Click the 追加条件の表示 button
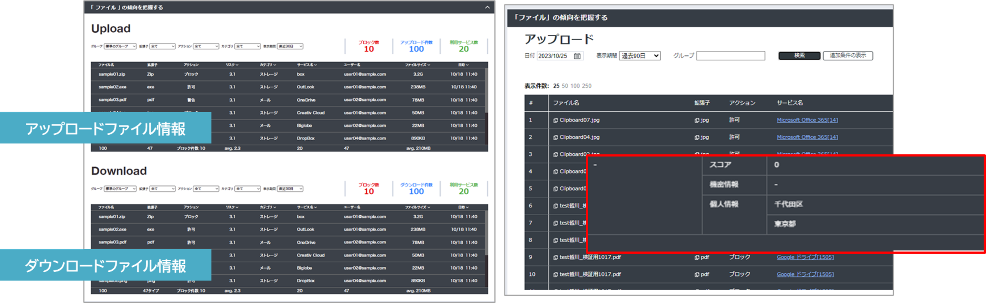The width and height of the screenshot is (986, 303). (x=848, y=55)
